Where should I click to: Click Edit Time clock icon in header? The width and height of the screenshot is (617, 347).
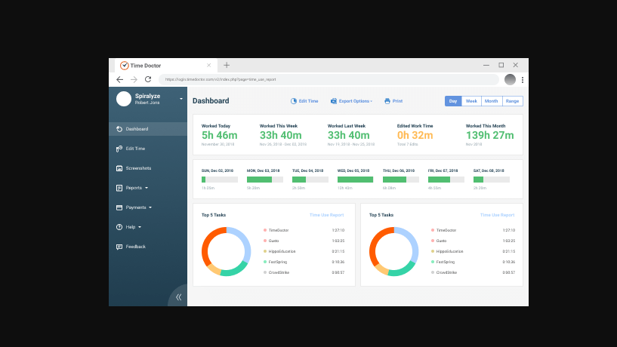(294, 101)
